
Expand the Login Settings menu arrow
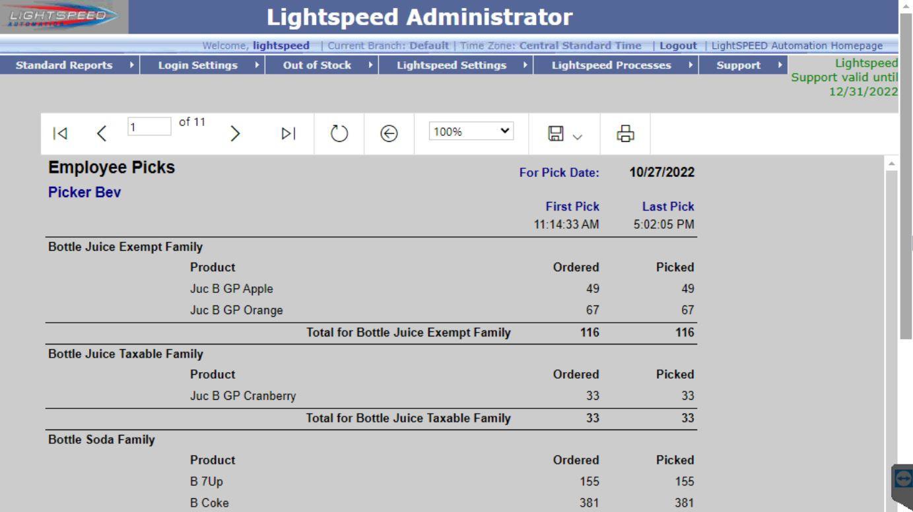coord(256,65)
